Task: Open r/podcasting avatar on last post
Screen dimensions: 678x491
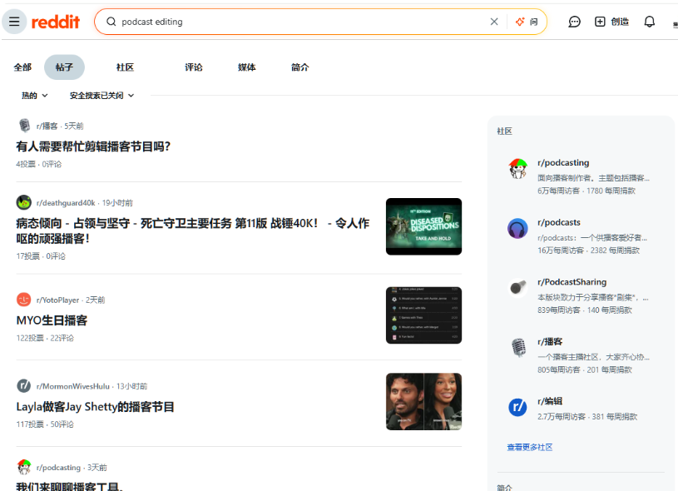Action: (x=24, y=467)
